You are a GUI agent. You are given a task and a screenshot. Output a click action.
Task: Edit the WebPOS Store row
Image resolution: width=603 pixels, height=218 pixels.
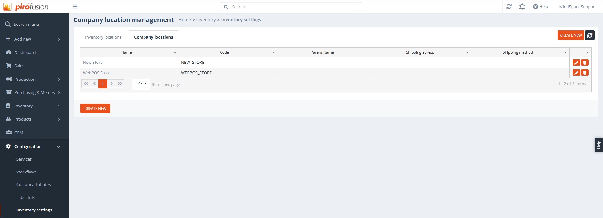click(x=576, y=73)
